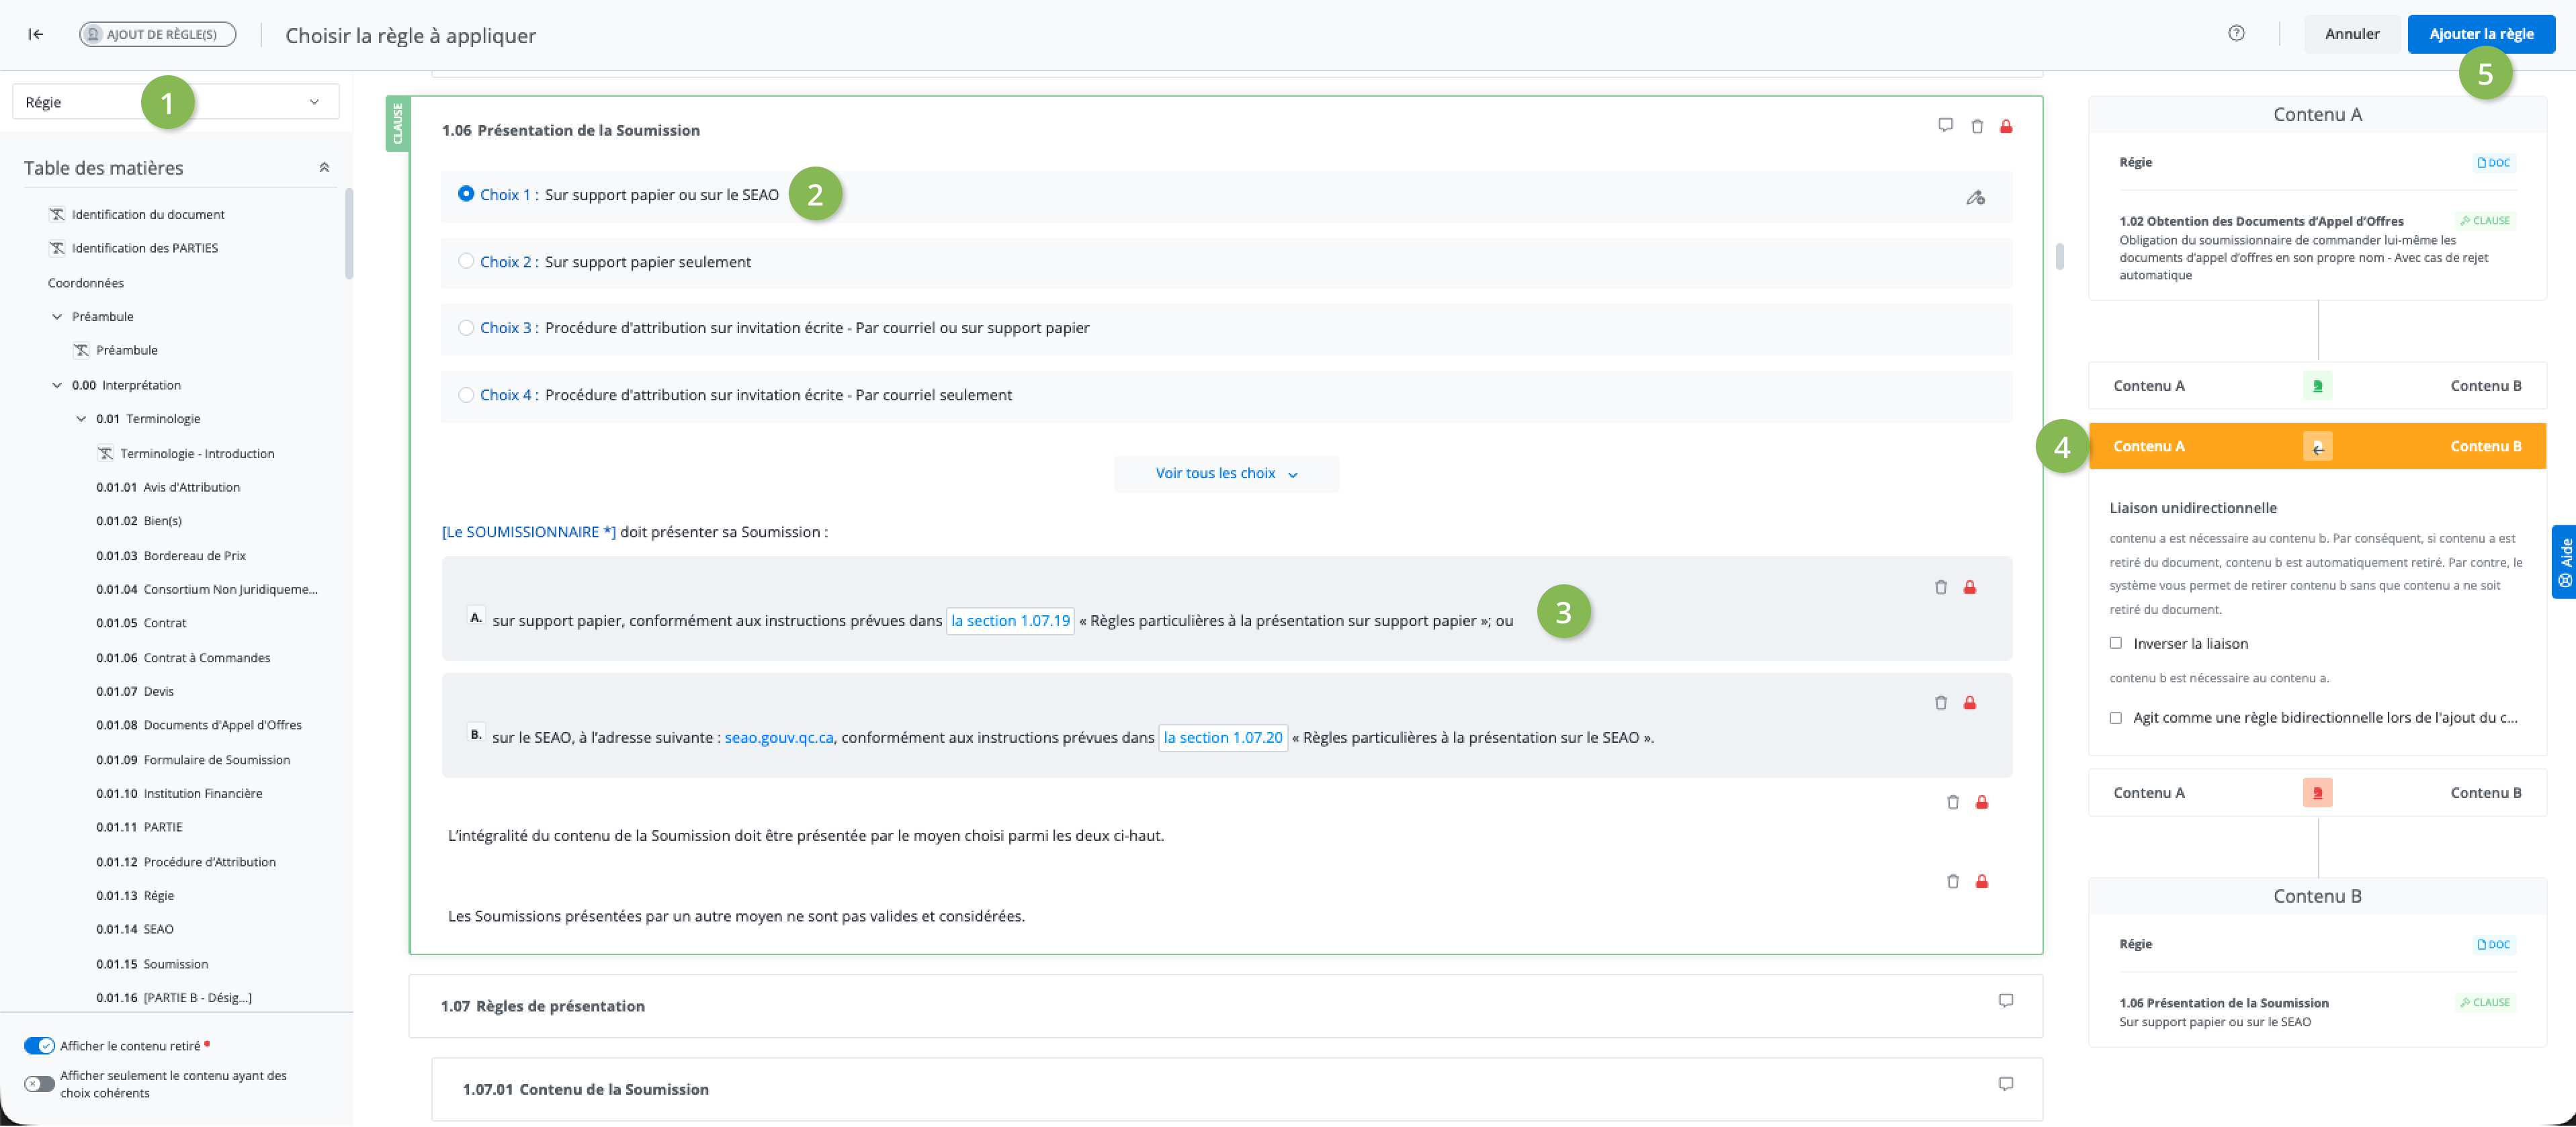
Task: Open comment icon for 1.07 Règles de présentation
Action: tap(2005, 1001)
